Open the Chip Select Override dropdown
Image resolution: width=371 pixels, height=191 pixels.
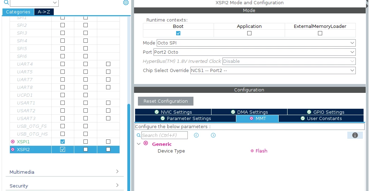(x=273, y=70)
